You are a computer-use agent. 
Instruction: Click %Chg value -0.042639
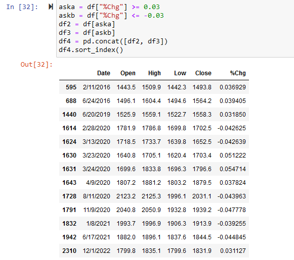point(232,142)
